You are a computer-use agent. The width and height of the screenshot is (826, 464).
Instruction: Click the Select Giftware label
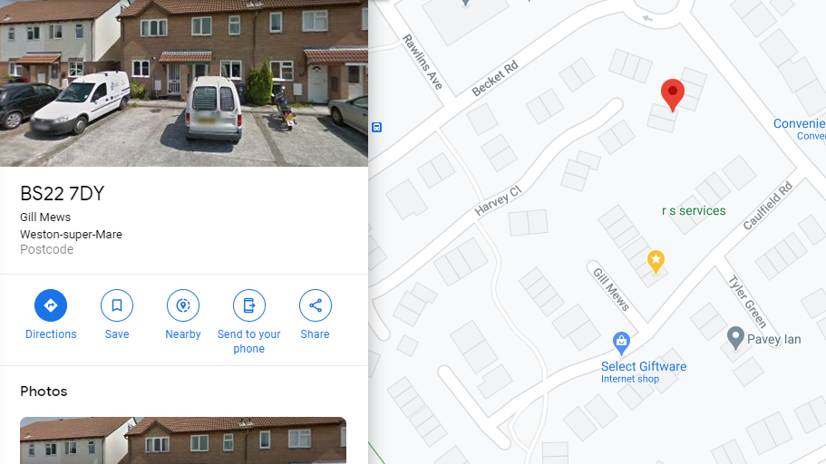[x=644, y=366]
